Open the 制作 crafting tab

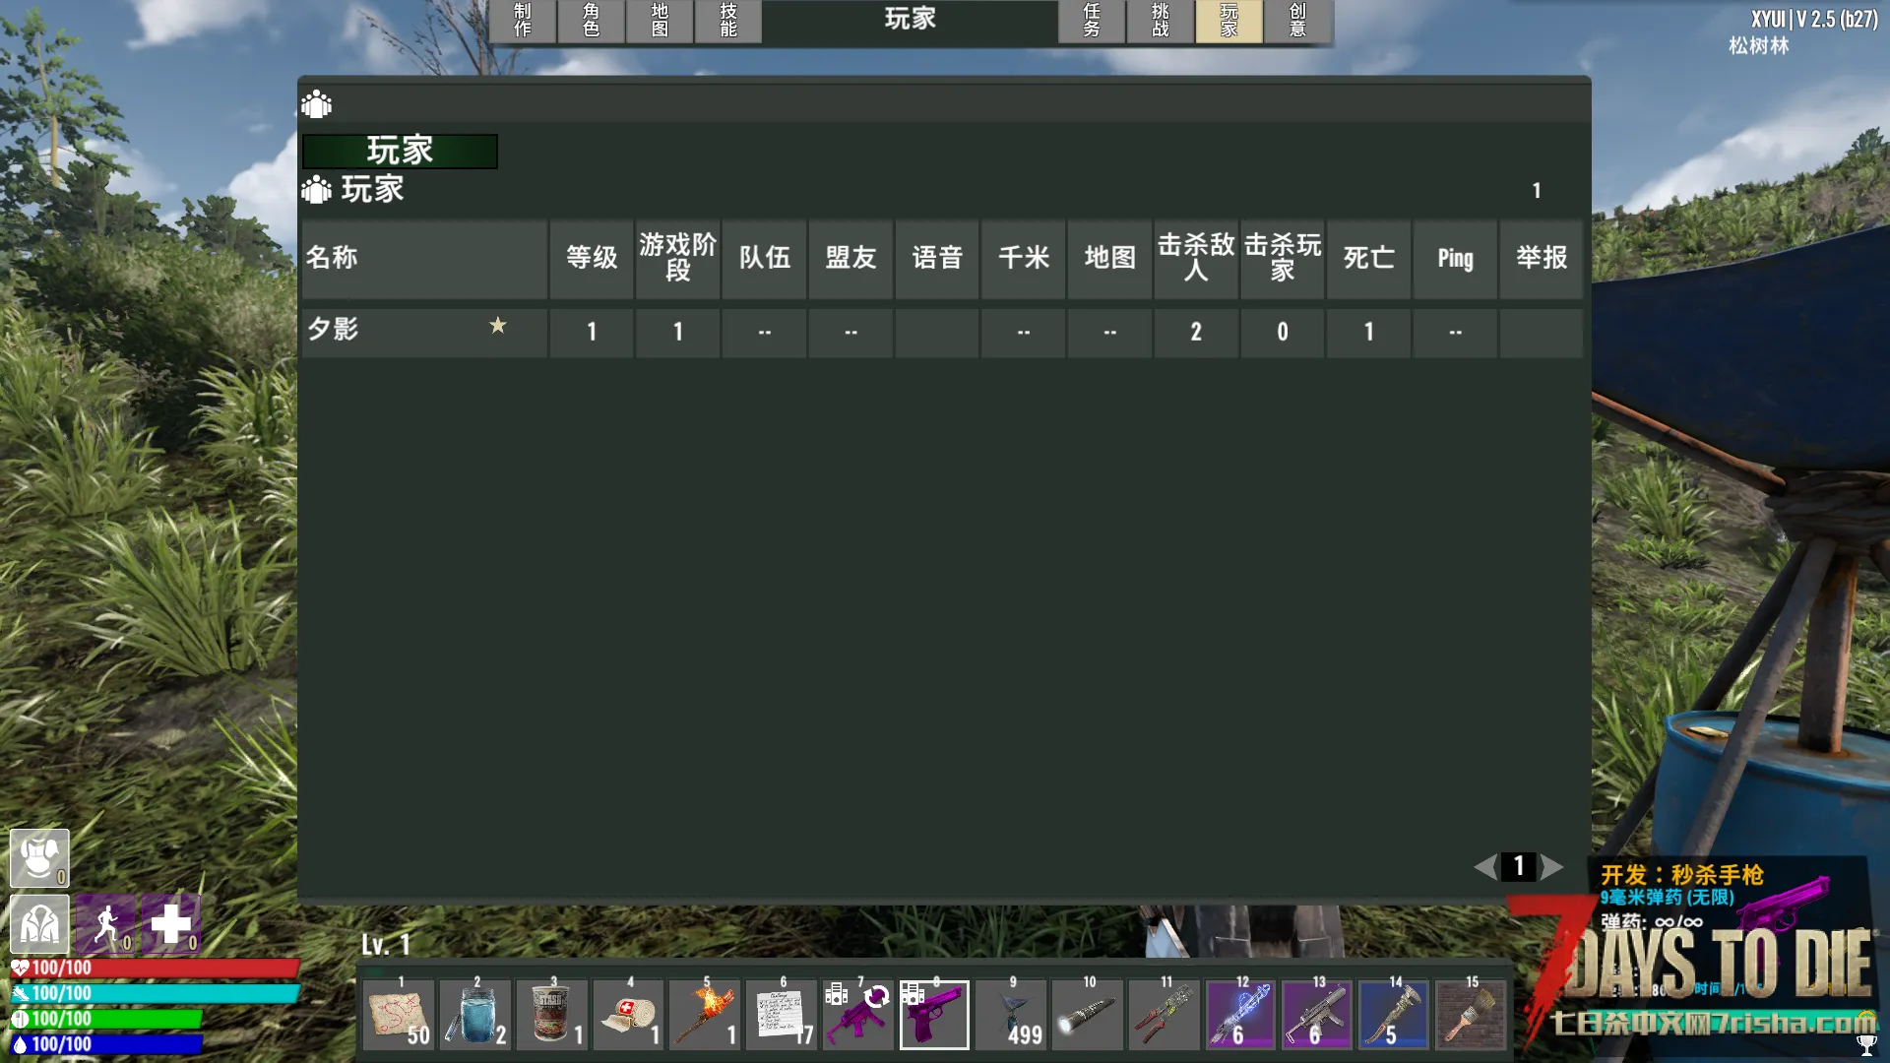point(523,21)
